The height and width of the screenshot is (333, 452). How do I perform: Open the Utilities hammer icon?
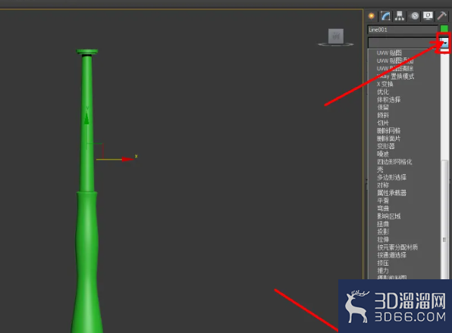pos(441,16)
